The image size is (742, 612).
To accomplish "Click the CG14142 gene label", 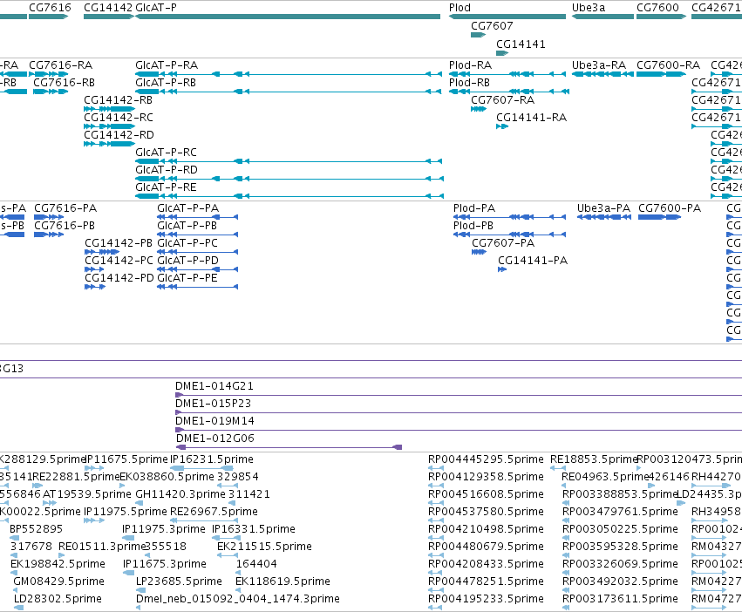I will (x=108, y=8).
